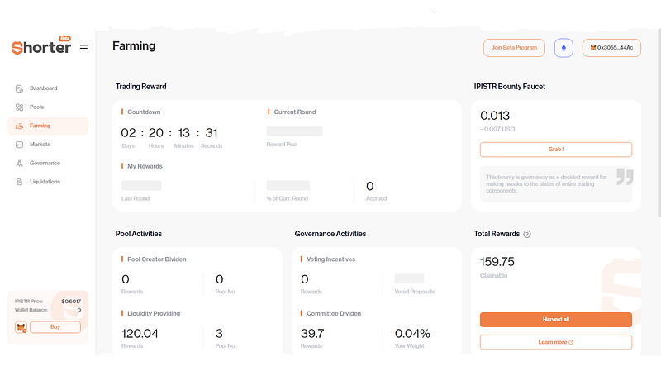Click the IPISTR Bounty Faucet heading
This screenshot has width=661, height=371.
(509, 87)
